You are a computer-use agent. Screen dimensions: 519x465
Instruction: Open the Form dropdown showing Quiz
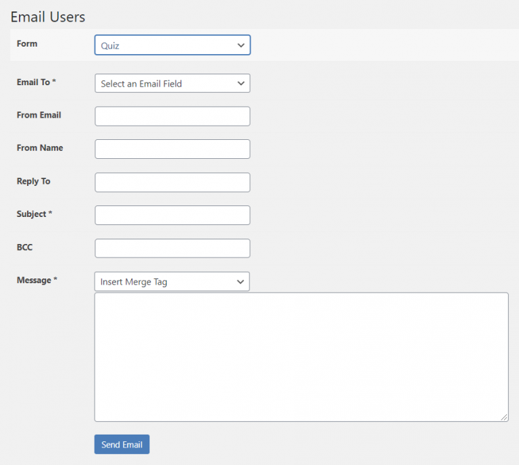click(x=172, y=45)
